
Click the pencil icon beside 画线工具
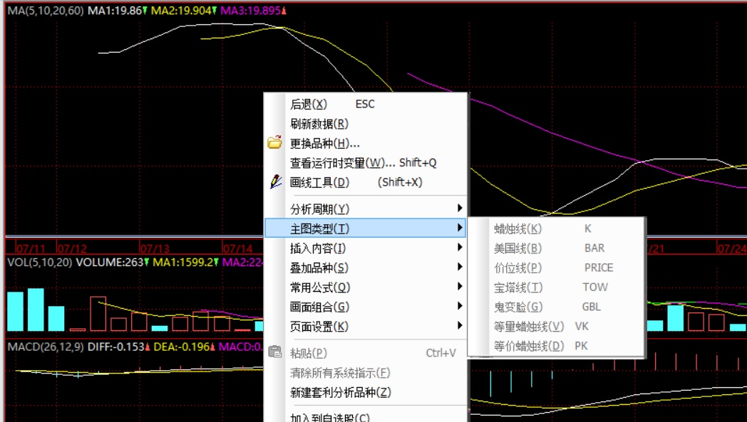(x=276, y=182)
